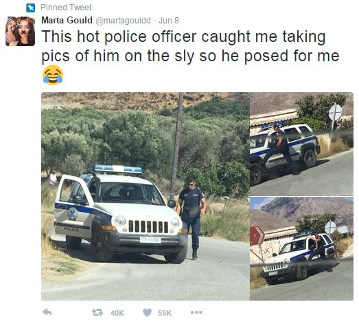Click the red arrow road sign in photo

click(x=257, y=236)
